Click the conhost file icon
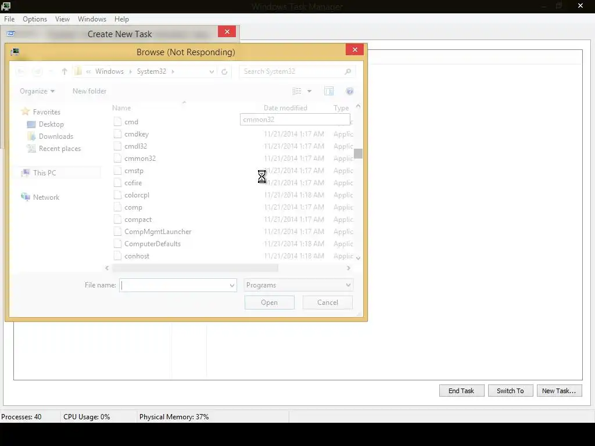The height and width of the screenshot is (446, 595). coord(117,256)
